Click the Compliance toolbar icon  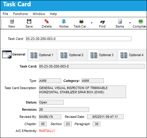141,21
